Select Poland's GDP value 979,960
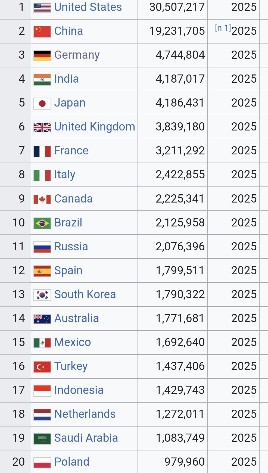The height and width of the screenshot is (473, 268). click(184, 462)
